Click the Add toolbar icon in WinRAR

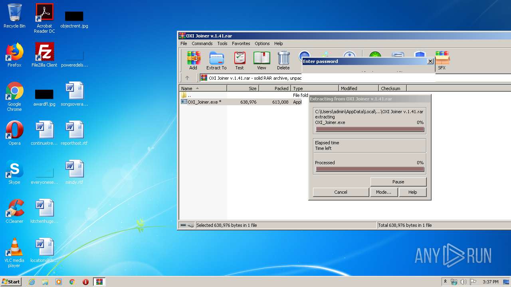pos(193,61)
